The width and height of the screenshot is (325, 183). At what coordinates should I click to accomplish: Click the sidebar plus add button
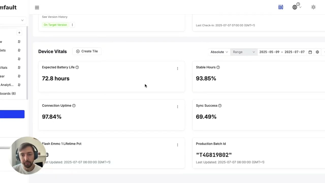pos(19,33)
